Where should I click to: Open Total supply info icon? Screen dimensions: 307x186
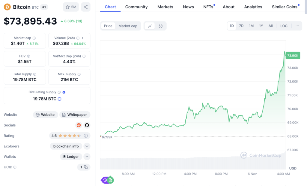(x=35, y=74)
